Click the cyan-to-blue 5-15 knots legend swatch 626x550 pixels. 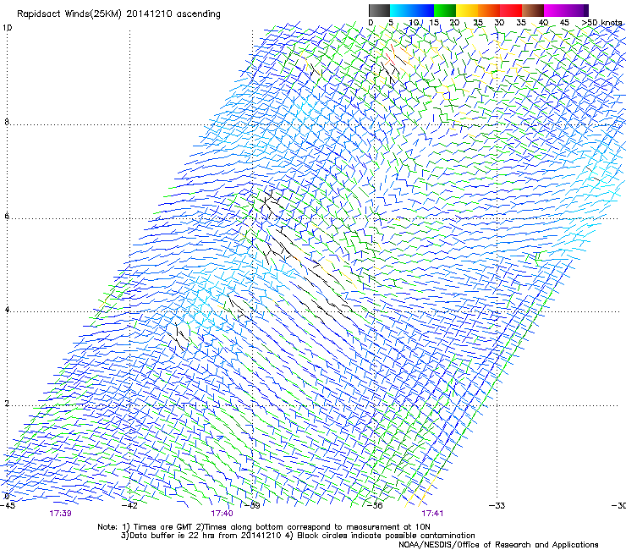coord(412,10)
